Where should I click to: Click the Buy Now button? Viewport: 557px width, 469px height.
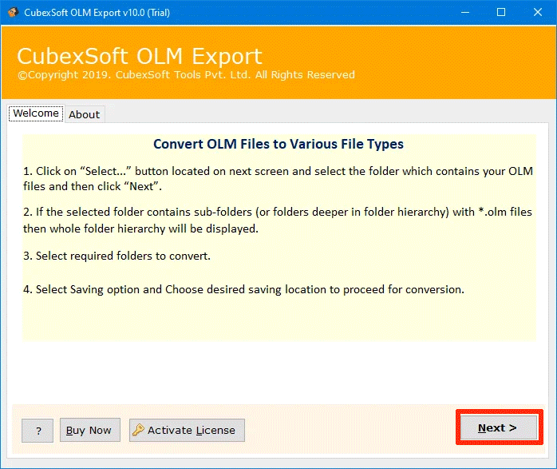tap(90, 430)
